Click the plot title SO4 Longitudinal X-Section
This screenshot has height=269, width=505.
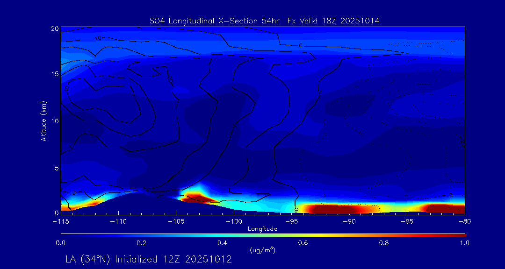[x=264, y=21]
